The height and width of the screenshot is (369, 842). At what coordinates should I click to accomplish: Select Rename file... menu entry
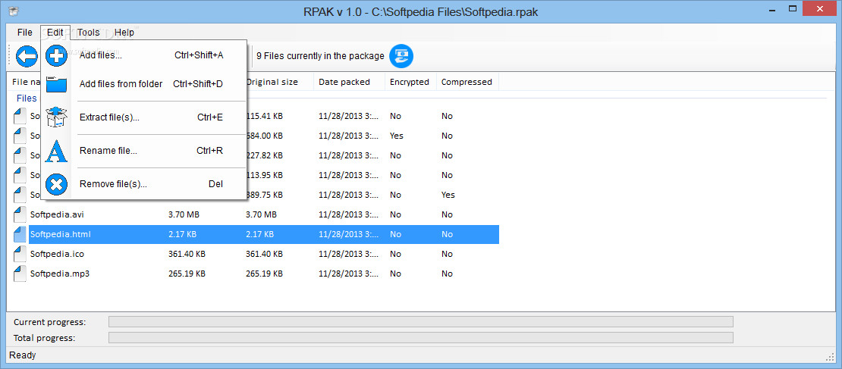tap(143, 151)
